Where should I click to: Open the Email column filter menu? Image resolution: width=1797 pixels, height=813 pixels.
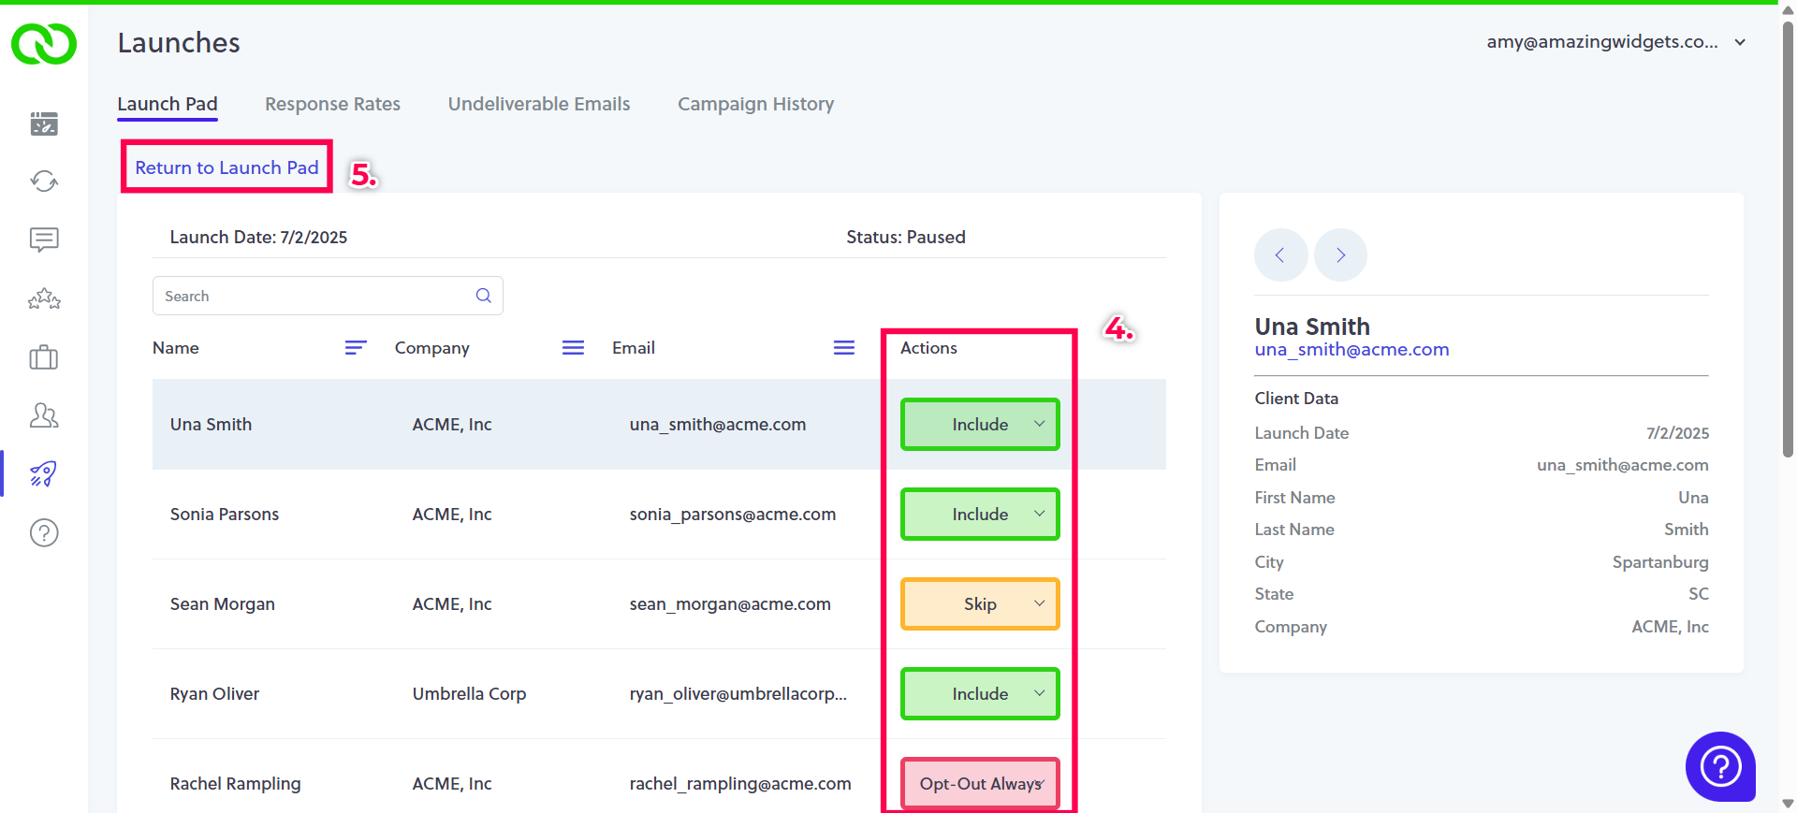click(844, 348)
